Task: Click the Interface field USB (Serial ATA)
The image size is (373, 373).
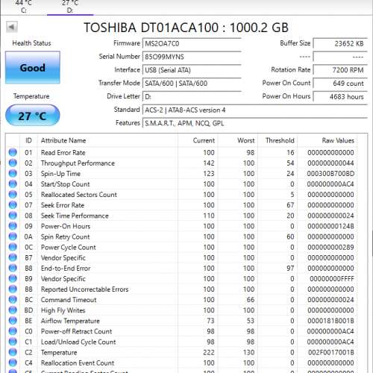Action: (192, 70)
